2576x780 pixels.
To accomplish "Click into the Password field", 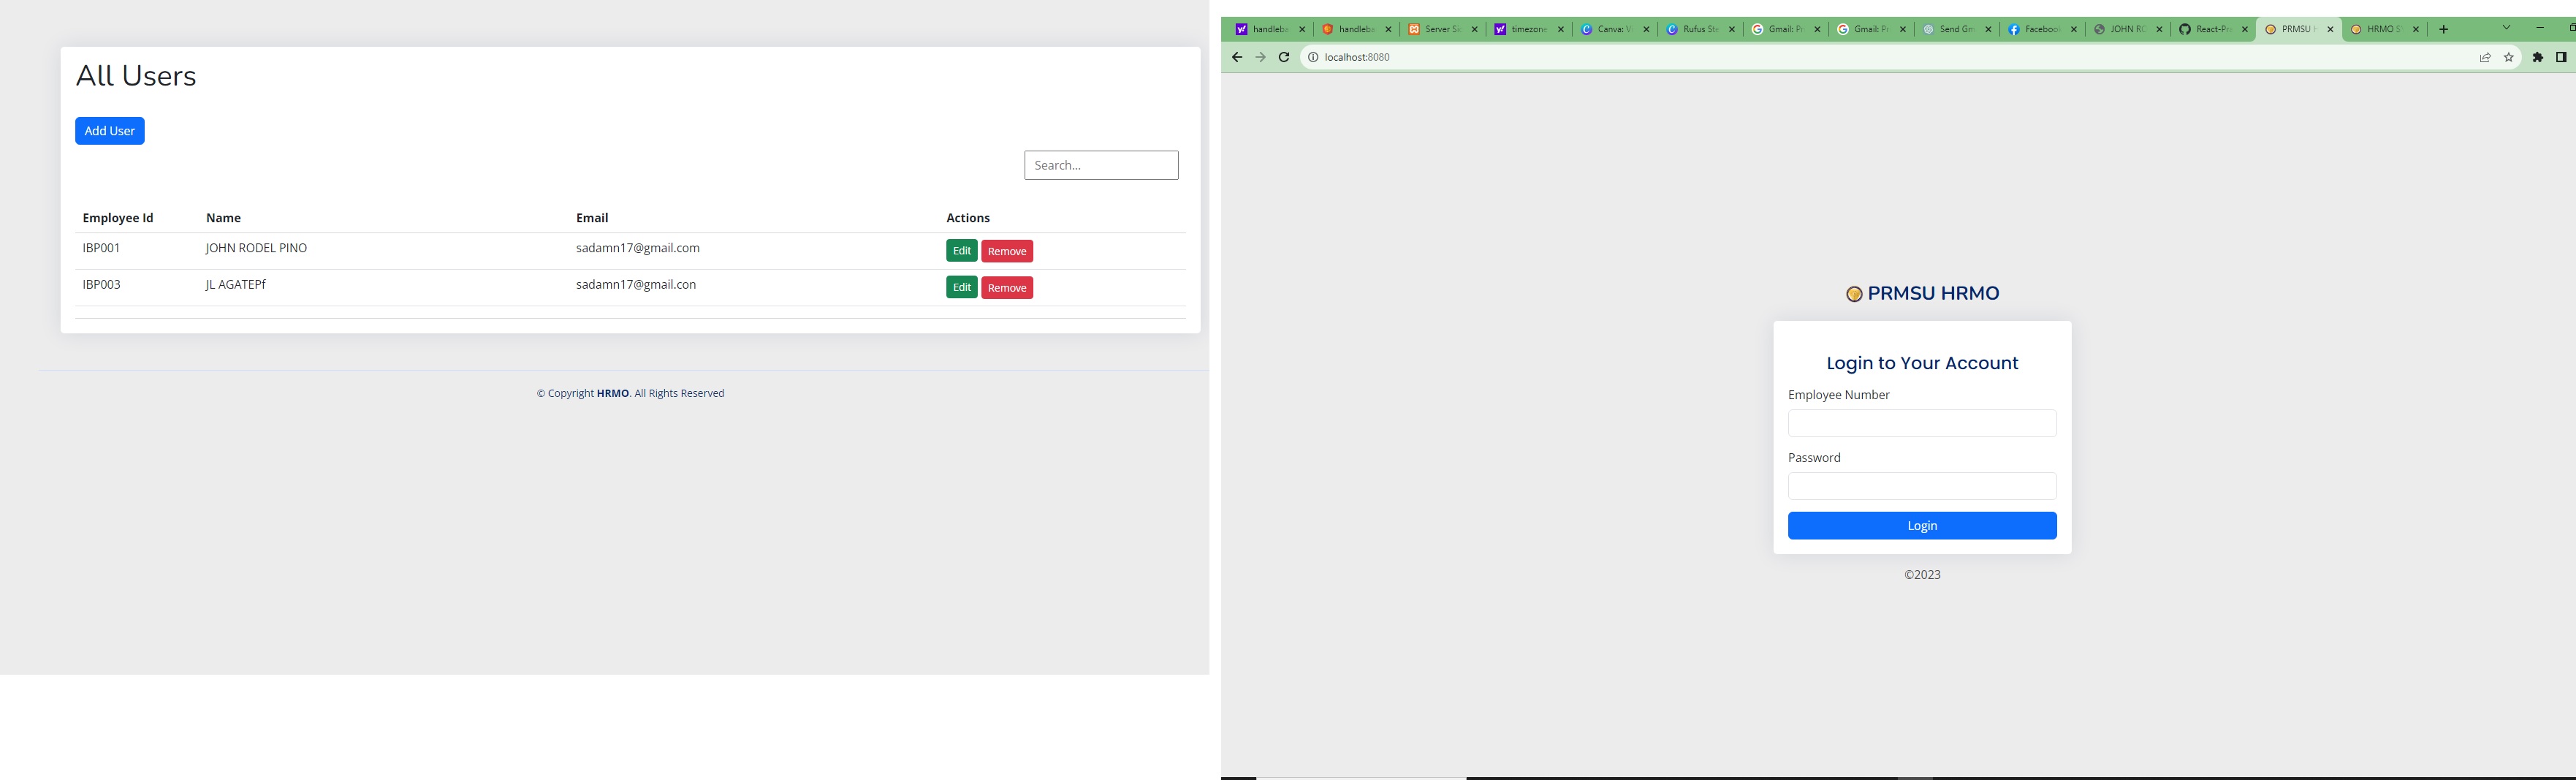I will click(x=1921, y=486).
